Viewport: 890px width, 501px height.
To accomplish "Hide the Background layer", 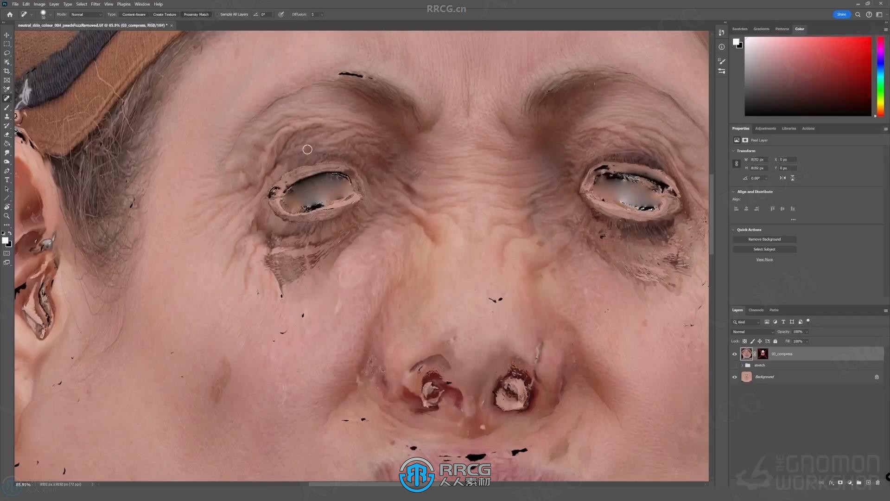I will click(x=734, y=377).
